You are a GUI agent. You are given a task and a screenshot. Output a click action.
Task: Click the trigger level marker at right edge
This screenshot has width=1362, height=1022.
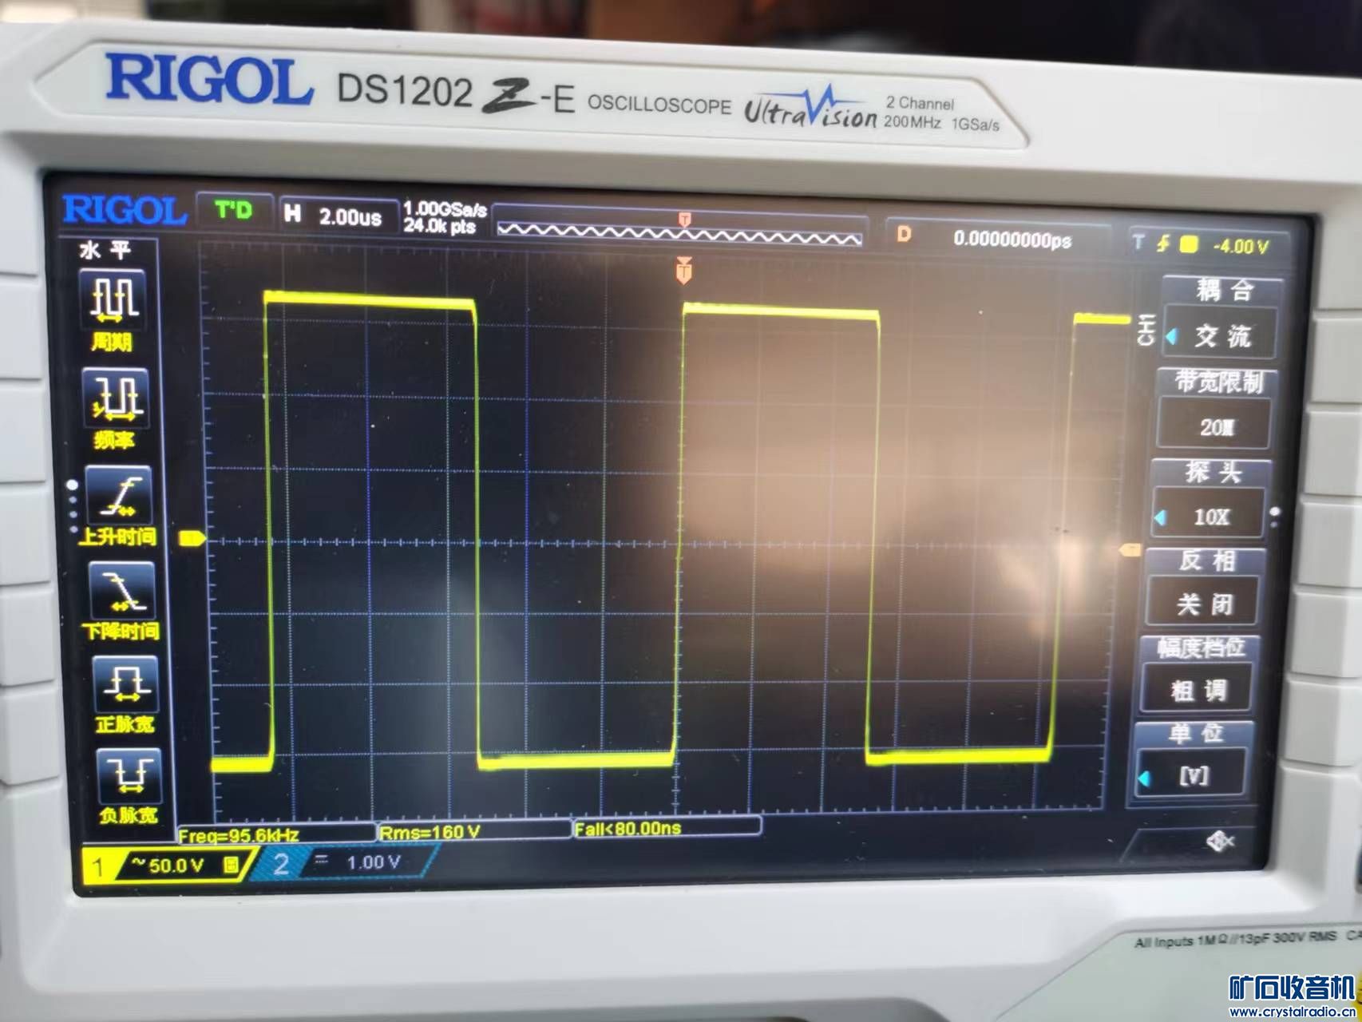click(1130, 549)
